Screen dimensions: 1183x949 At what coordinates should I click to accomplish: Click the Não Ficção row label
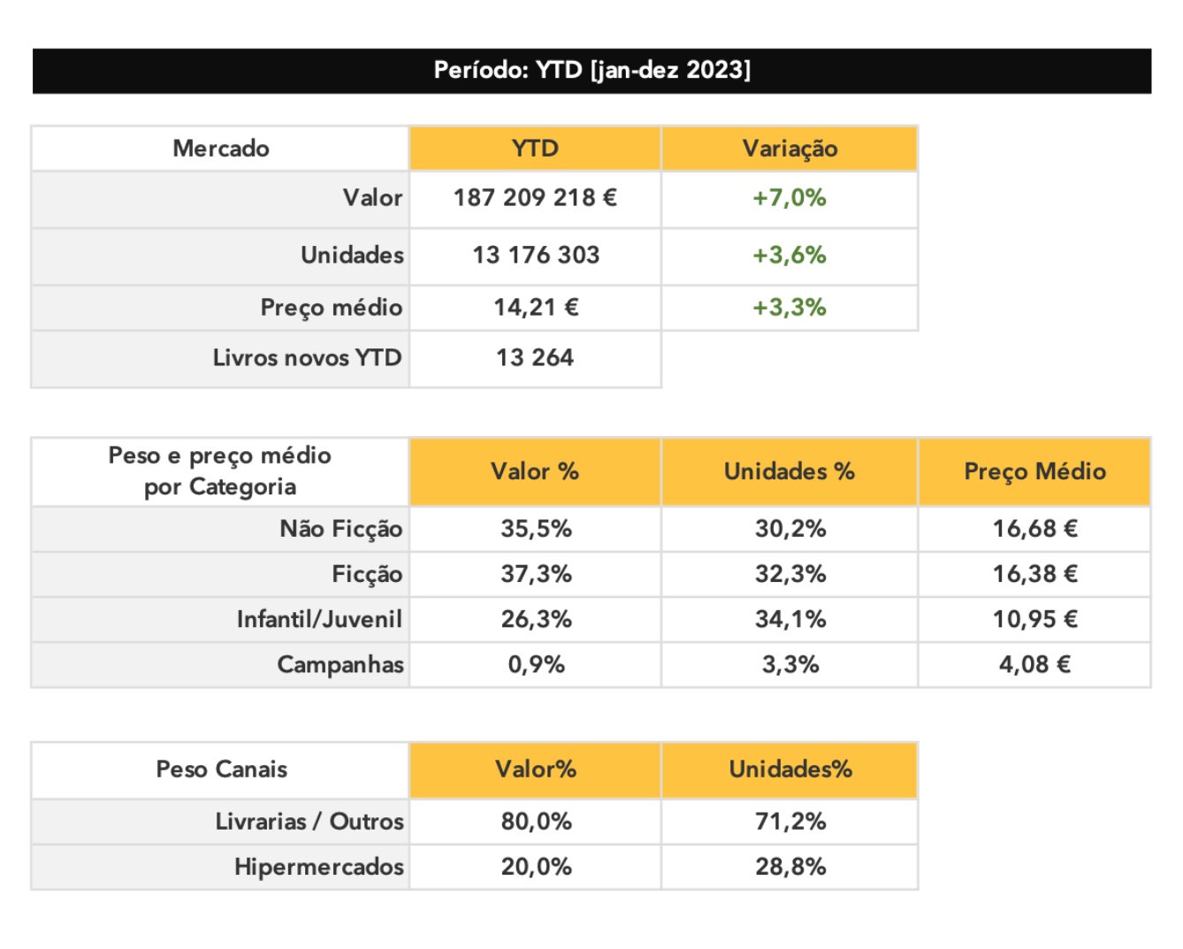[341, 529]
